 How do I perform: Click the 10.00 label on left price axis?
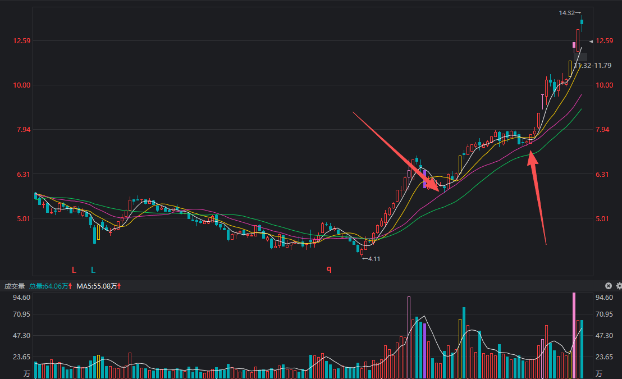[23, 85]
